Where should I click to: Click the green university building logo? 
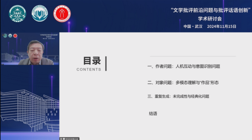pyautogui.click(x=18, y=14)
